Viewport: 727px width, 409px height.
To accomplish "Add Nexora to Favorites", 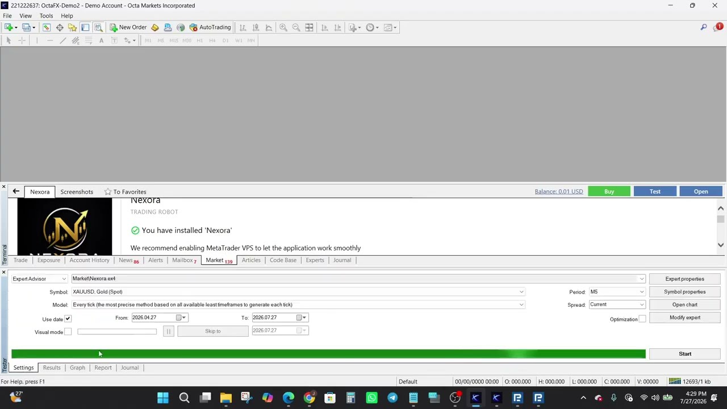I will (x=124, y=191).
